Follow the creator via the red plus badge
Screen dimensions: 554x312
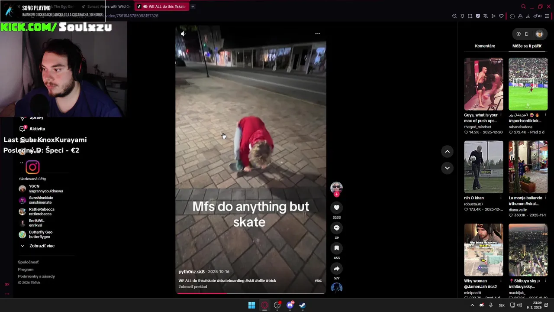(x=336, y=195)
